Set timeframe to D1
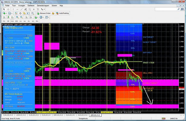Viewport: 186px width, 121px height. tap(29, 21)
